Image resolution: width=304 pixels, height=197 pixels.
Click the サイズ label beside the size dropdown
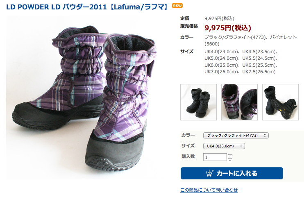[x=188, y=146]
